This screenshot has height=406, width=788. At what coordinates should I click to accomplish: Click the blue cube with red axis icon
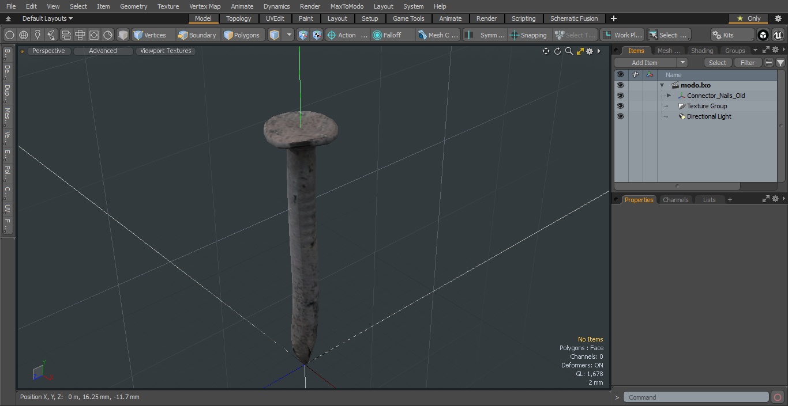[317, 35]
